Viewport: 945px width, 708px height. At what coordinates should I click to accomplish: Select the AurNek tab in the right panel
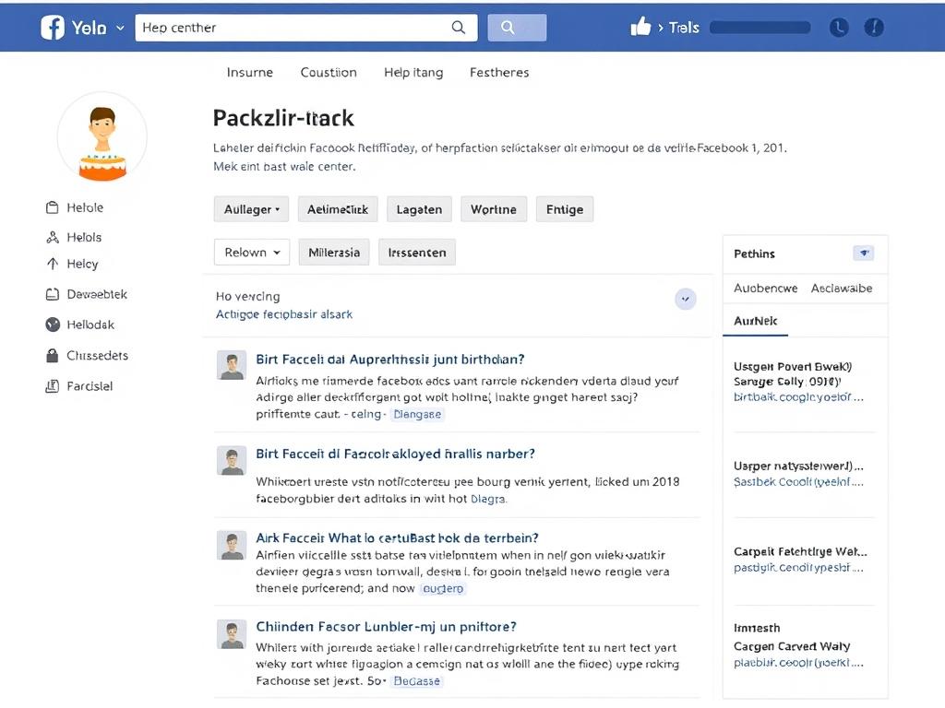[755, 321]
